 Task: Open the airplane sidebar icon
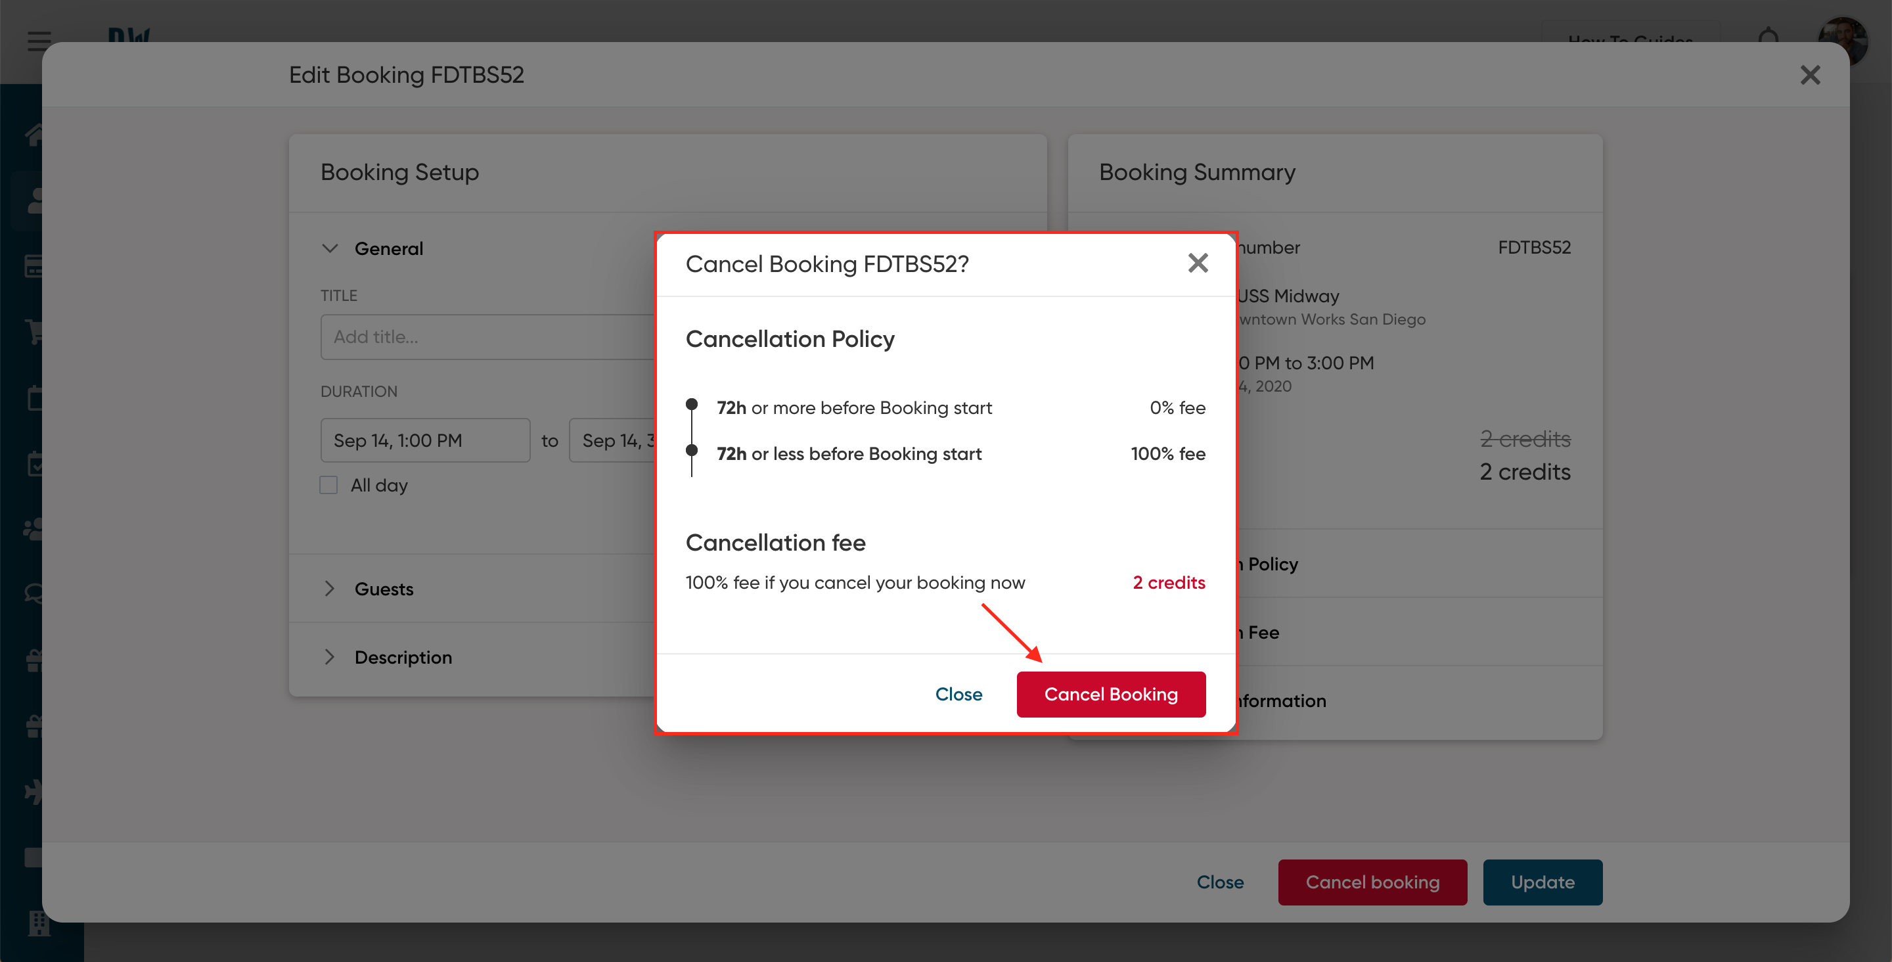(34, 792)
